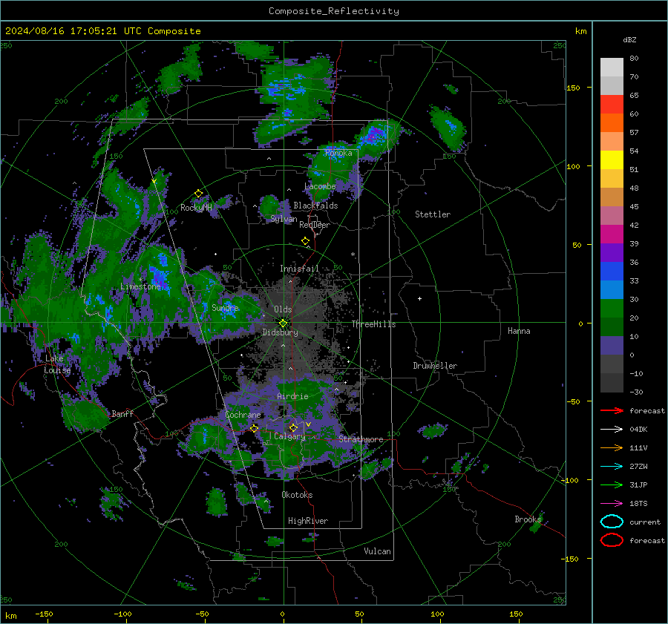Click the yellow diamond marker above Calgary label

coord(293,427)
